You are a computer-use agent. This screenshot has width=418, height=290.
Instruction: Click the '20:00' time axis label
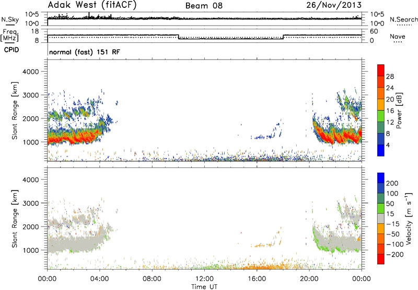[309, 279]
